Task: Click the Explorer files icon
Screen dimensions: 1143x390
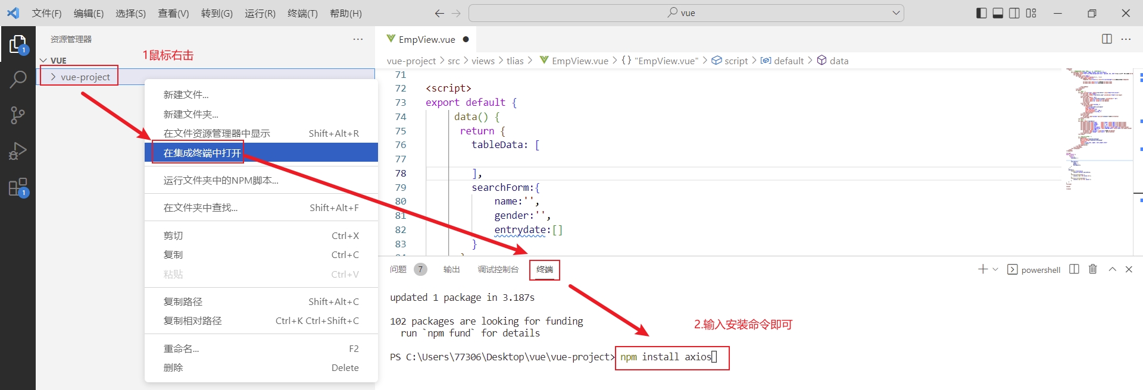Action: pos(18,44)
